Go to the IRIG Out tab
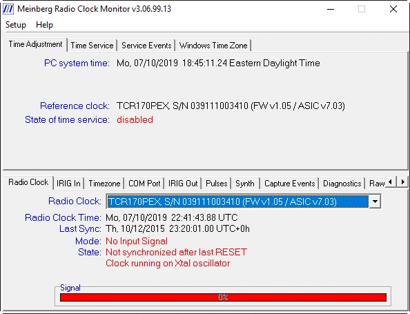This screenshot has width=410, height=314. [183, 184]
